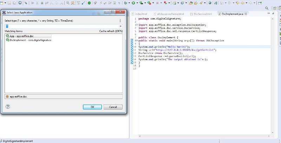Click the DigitalSignatureImplement status bar text
Viewport: 281px width, 143px height.
coord(18,141)
